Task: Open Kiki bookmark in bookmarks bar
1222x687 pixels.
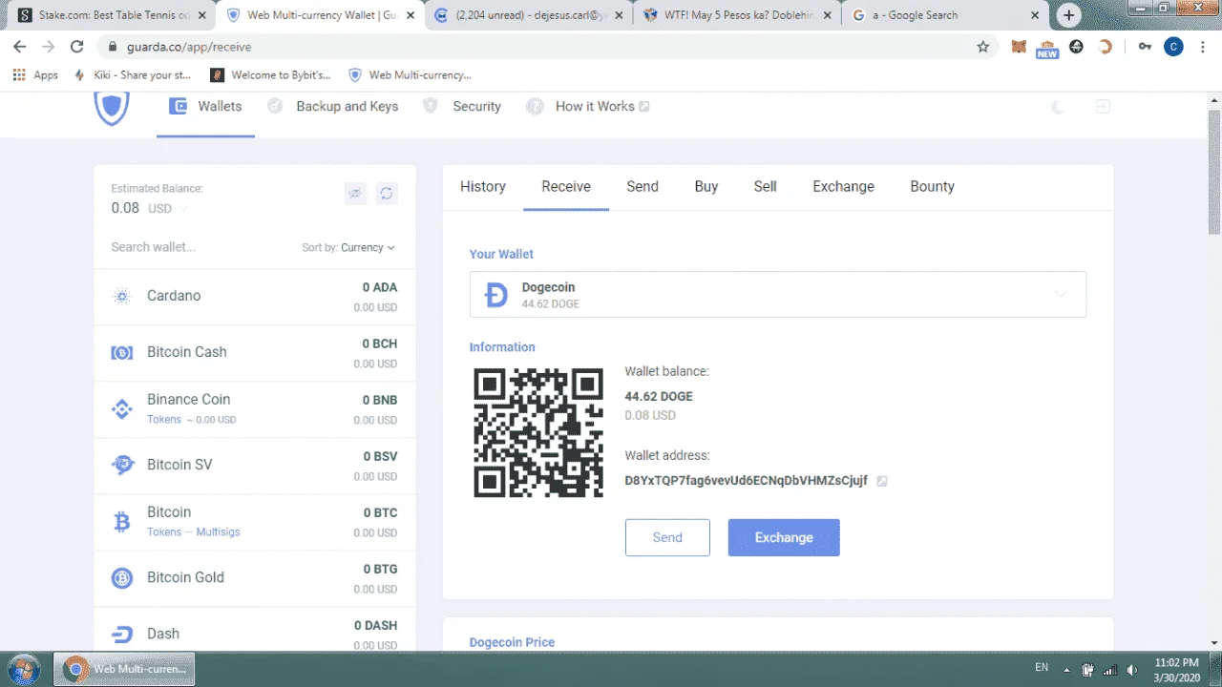Action: pyautogui.click(x=133, y=75)
